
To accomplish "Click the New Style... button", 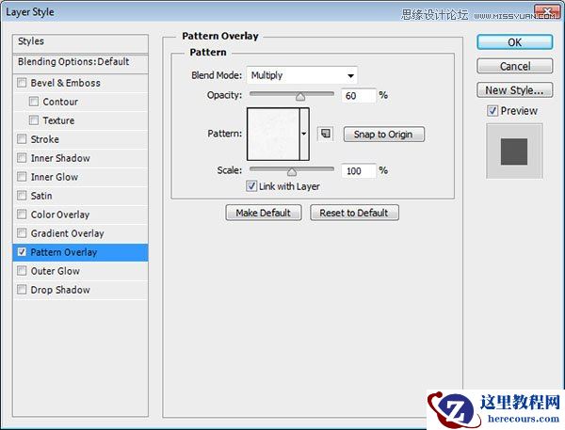I will pos(514,90).
